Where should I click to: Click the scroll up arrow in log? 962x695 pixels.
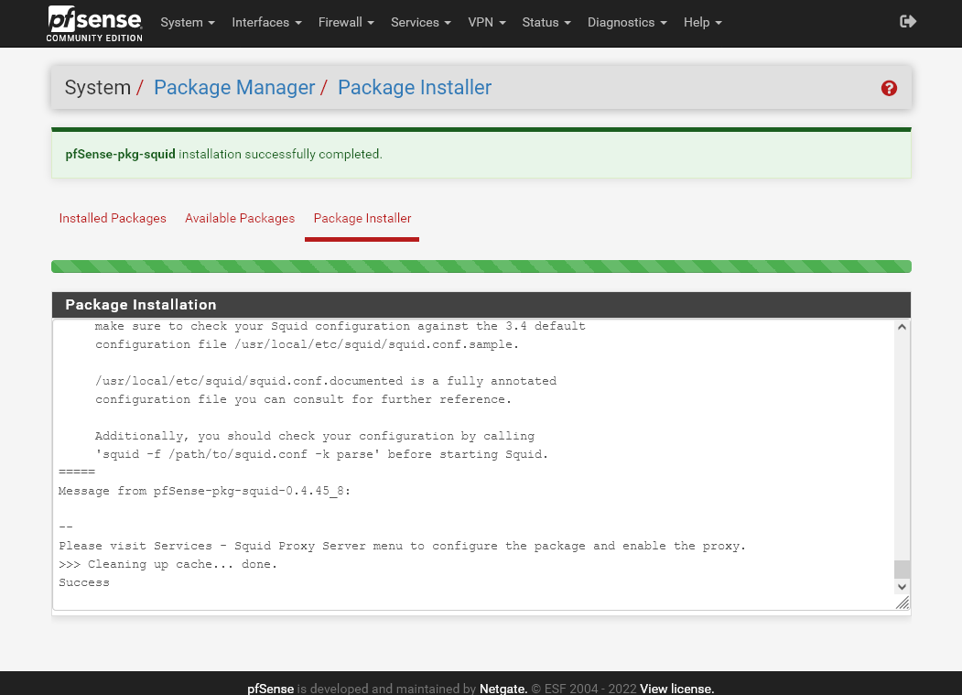click(903, 328)
